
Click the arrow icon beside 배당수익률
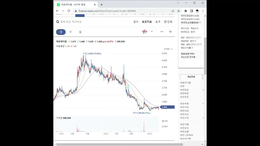192,48
